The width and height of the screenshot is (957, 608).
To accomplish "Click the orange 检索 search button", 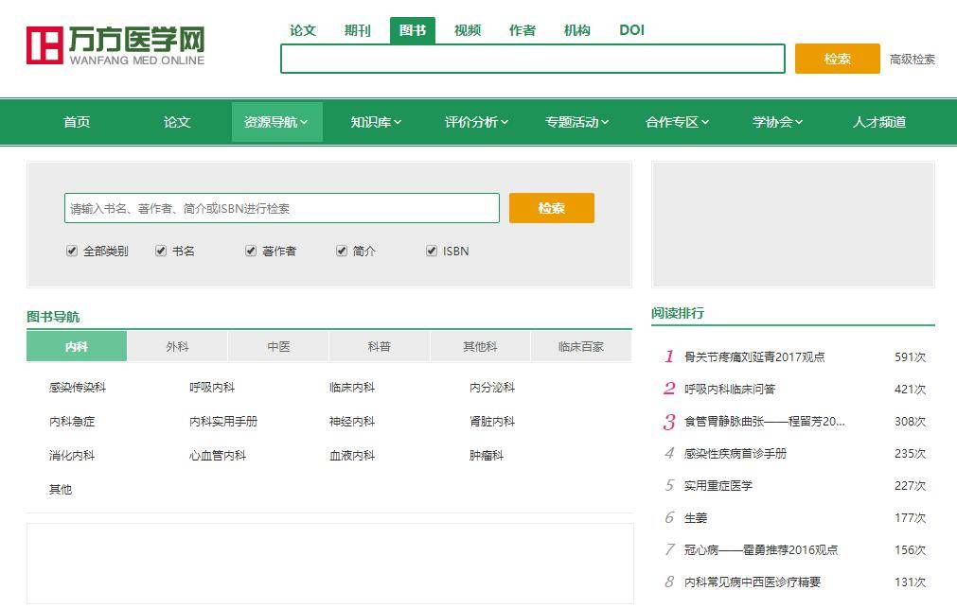I will (x=552, y=207).
